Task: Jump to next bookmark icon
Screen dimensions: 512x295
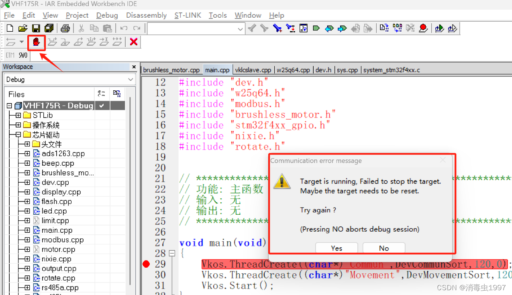Action: [x=343, y=28]
